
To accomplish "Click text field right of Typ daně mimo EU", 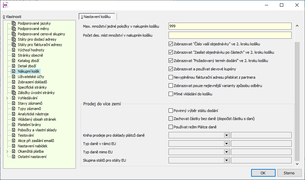I will (261, 152).
